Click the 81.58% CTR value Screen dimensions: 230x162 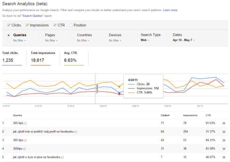coord(210,148)
